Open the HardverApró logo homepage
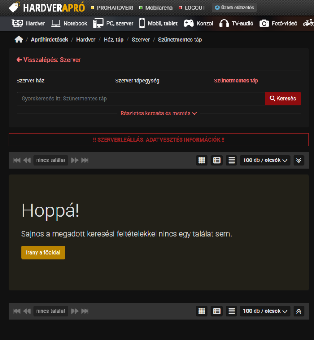The image size is (314, 340). pos(47,7)
